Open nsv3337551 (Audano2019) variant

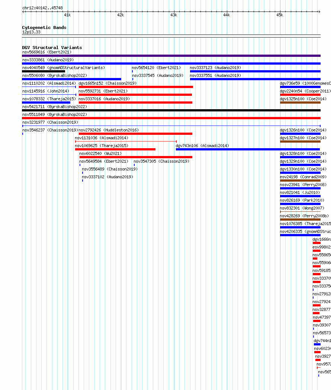[215, 75]
